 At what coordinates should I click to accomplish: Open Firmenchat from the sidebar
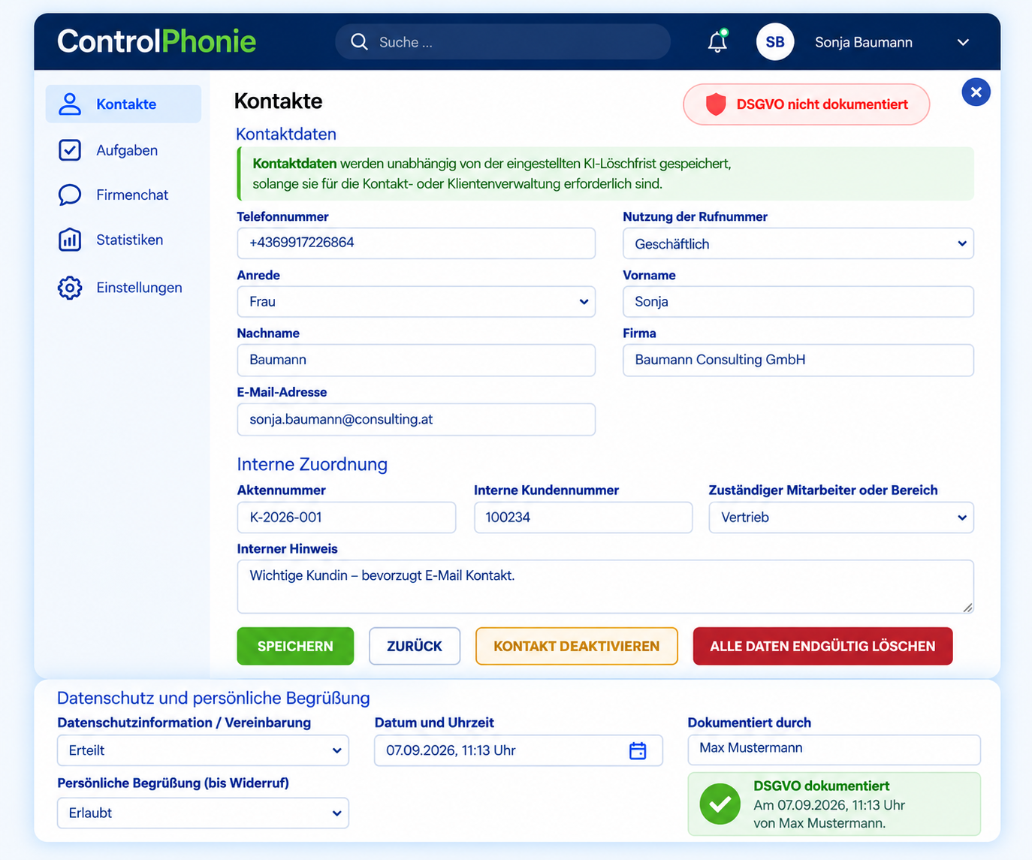[123, 195]
